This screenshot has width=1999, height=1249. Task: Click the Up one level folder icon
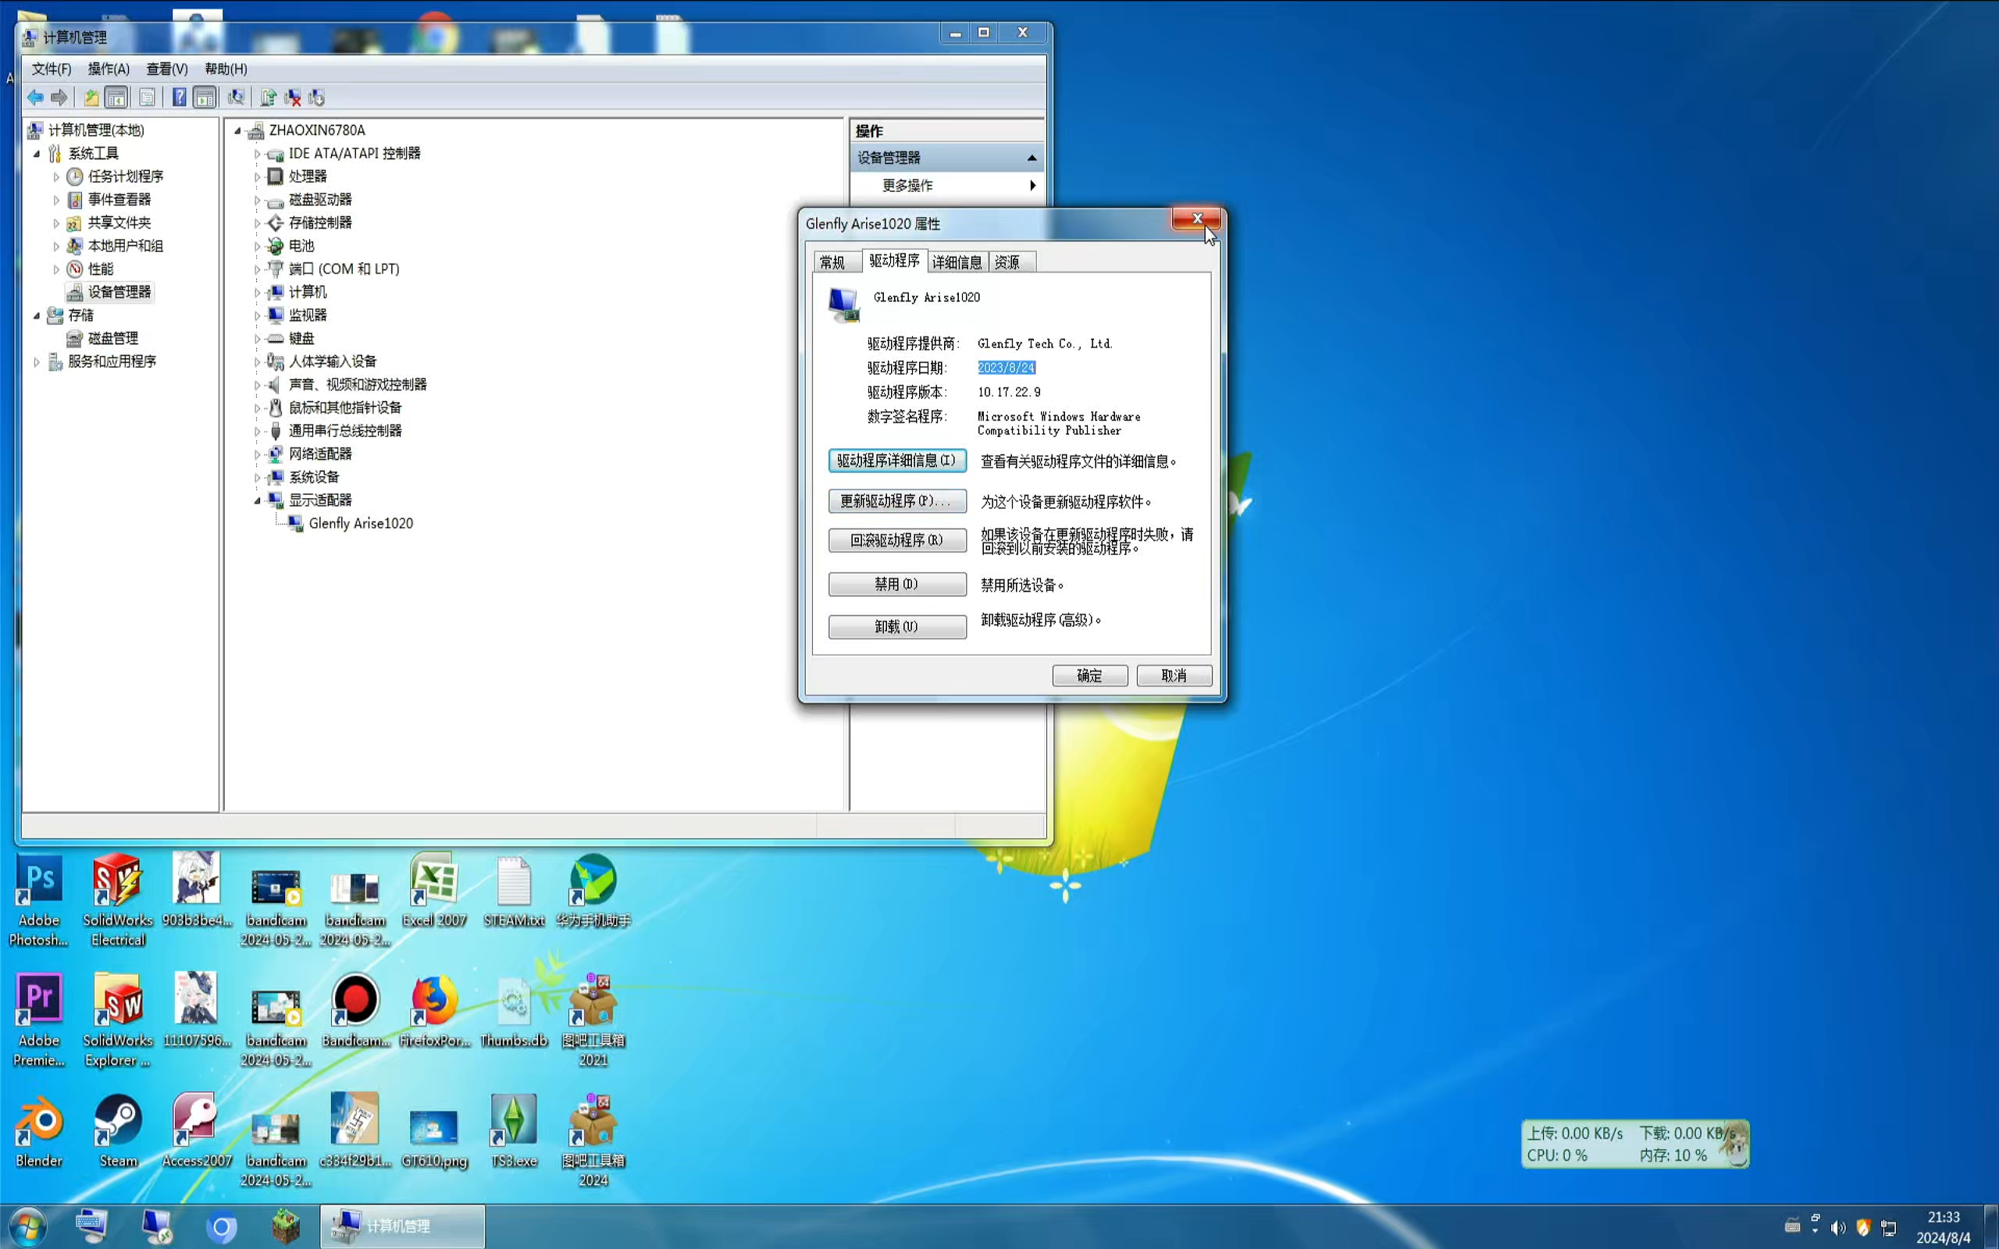tap(91, 98)
